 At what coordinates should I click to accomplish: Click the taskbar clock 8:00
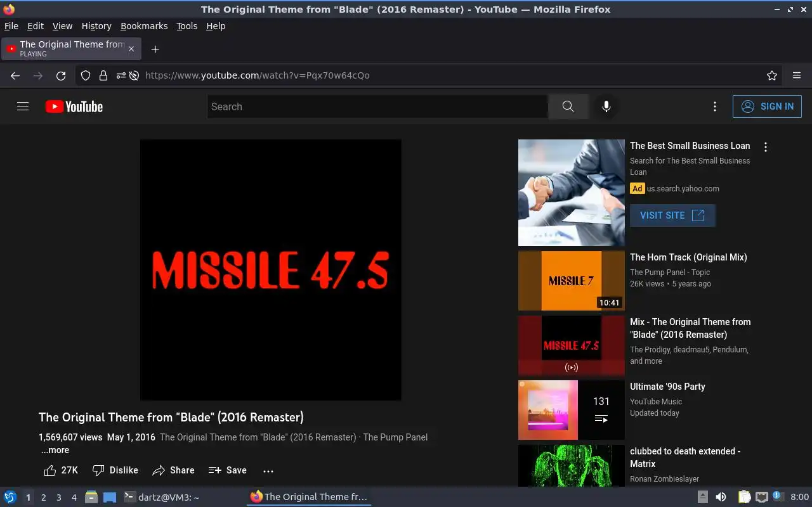click(799, 497)
